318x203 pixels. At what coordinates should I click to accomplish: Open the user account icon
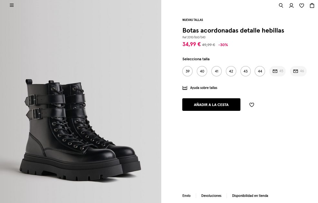coord(291,5)
